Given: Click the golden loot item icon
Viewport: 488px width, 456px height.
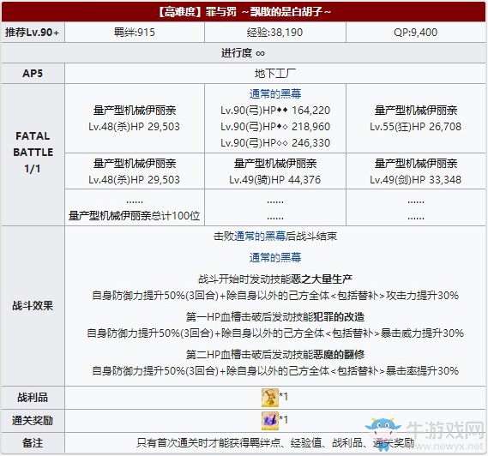Looking at the screenshot, I should (x=270, y=398).
